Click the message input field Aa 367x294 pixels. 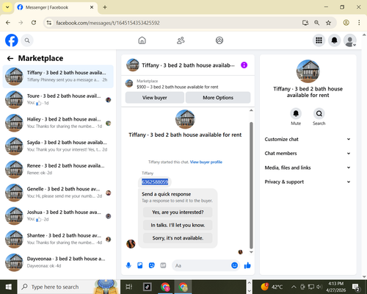(202, 265)
